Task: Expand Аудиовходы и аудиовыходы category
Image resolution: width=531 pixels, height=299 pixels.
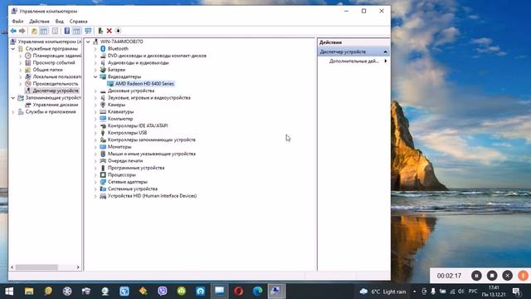Action: coord(95,63)
